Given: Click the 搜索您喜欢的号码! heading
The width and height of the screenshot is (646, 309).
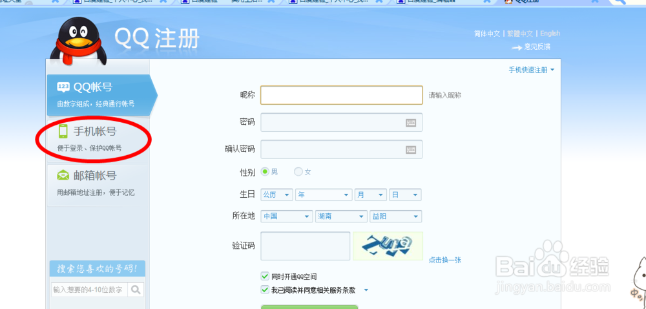Looking at the screenshot, I should point(98,269).
